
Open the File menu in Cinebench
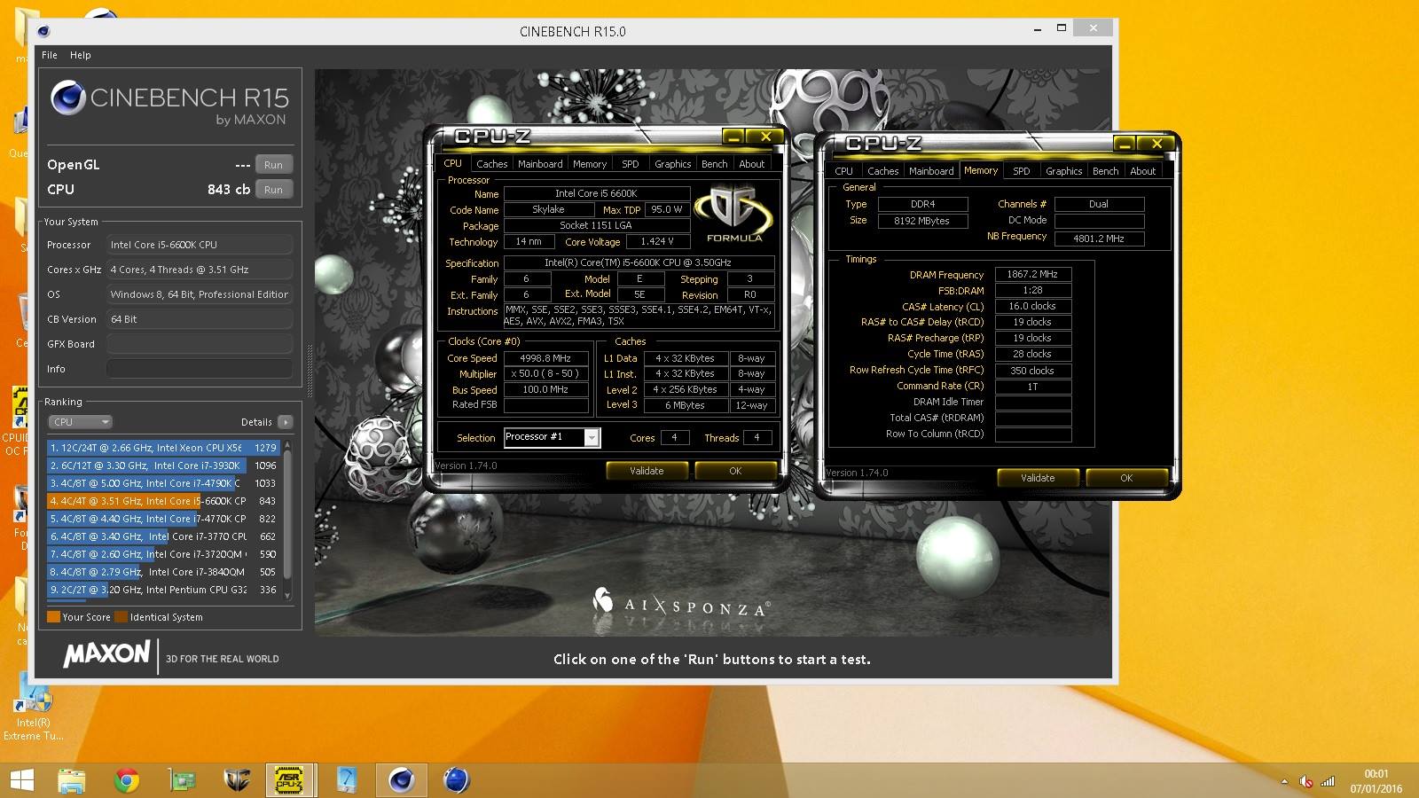(x=50, y=55)
